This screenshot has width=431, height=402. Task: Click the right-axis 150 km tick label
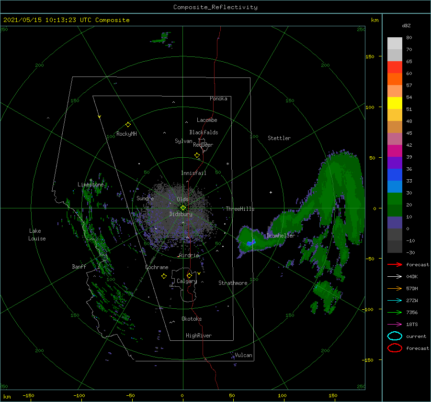point(370,56)
